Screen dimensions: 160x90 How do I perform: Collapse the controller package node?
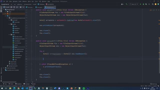9,20
